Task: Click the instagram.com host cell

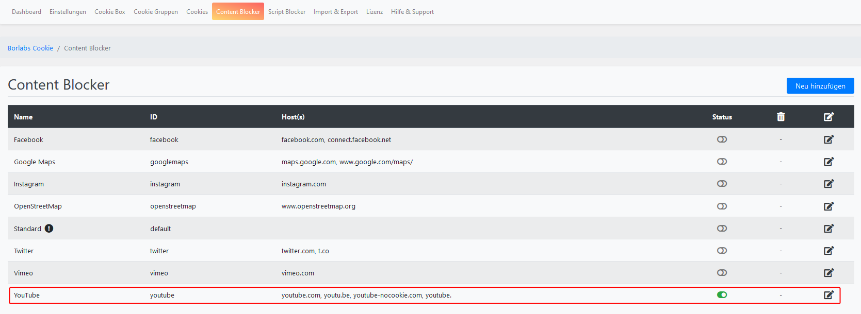Action: click(304, 184)
